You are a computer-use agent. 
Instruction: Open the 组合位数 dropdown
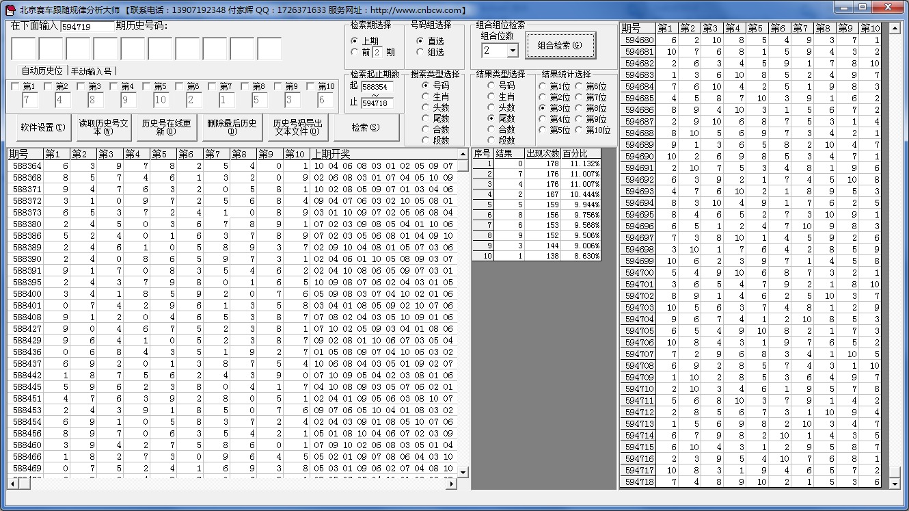[511, 51]
